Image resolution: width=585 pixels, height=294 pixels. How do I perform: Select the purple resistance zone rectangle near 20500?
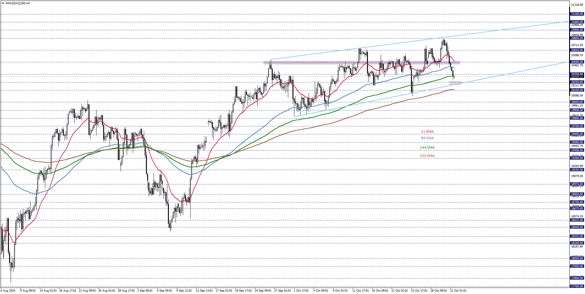(x=362, y=63)
